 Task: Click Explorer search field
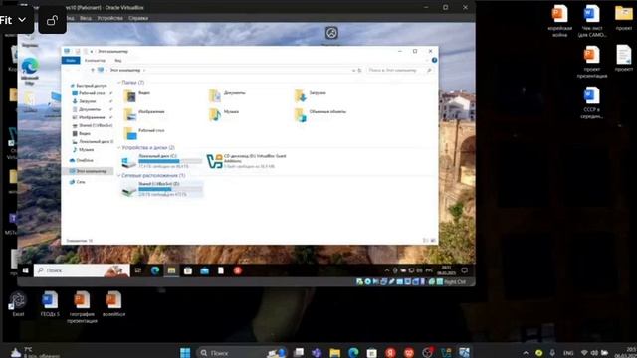tap(400, 70)
